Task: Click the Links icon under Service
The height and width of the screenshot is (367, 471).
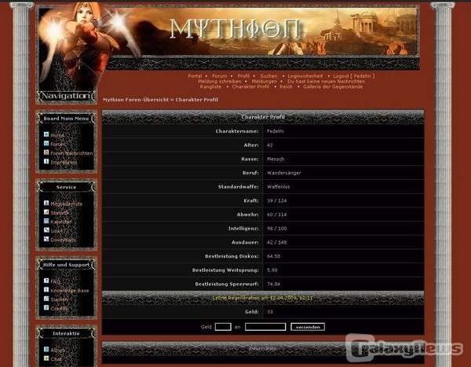Action: point(46,230)
